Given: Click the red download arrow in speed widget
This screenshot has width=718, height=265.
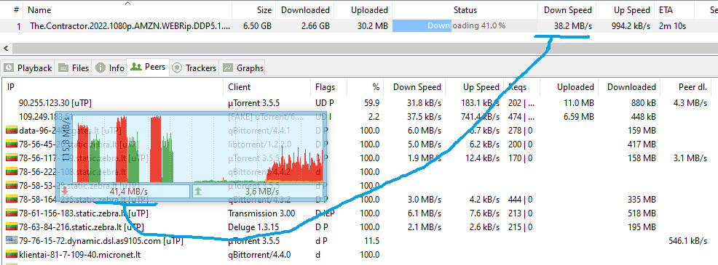Looking at the screenshot, I should tap(65, 191).
